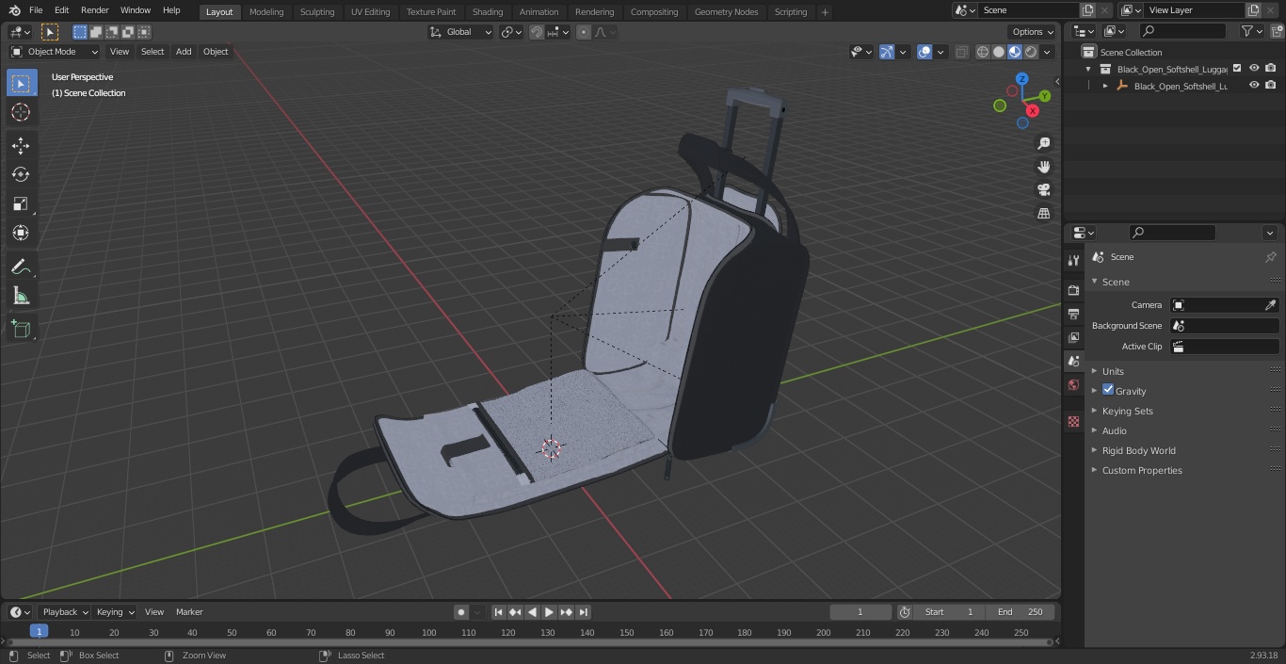Screen dimensions: 1286x664
Task: Toggle Gravity checkbox
Action: tap(1108, 390)
